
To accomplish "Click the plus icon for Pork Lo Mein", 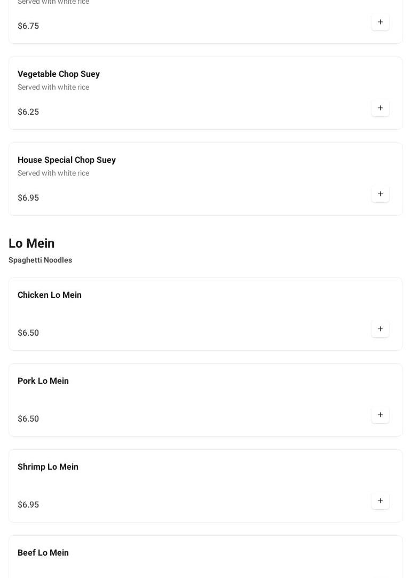I will [380, 415].
